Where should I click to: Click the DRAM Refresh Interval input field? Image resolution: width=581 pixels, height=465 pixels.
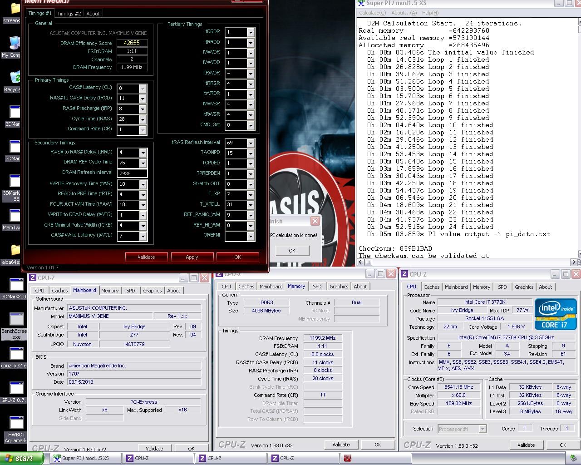132,173
